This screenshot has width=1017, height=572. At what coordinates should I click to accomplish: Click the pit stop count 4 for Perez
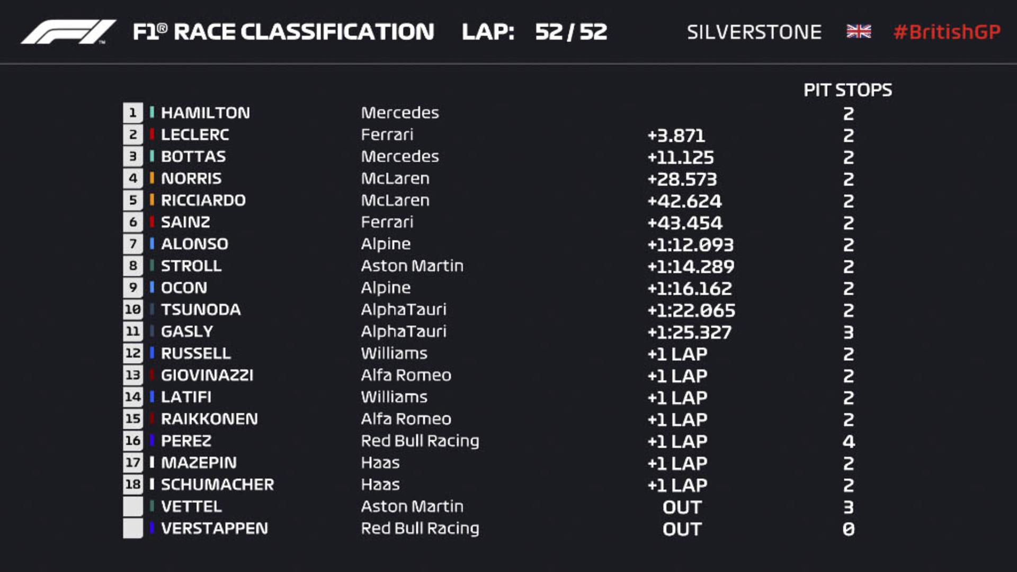pyautogui.click(x=849, y=442)
